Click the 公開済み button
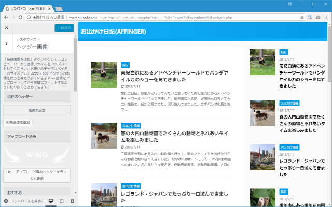Viewport: 332px width, 207px height. click(x=63, y=28)
